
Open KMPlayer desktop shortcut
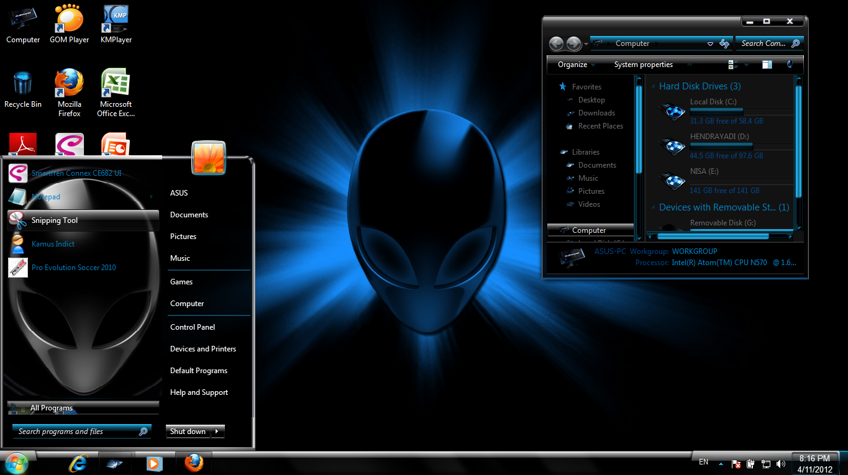point(116,24)
